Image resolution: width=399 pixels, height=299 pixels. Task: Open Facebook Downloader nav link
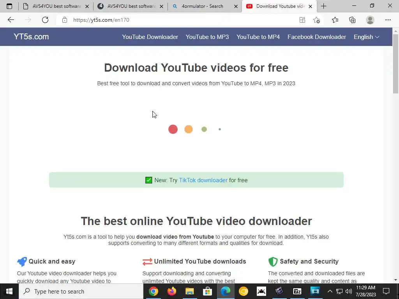tap(316, 37)
